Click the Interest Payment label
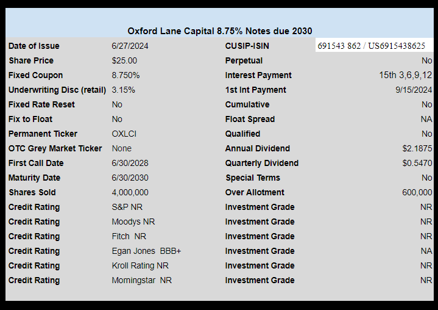438x310 pixels. 258,75
